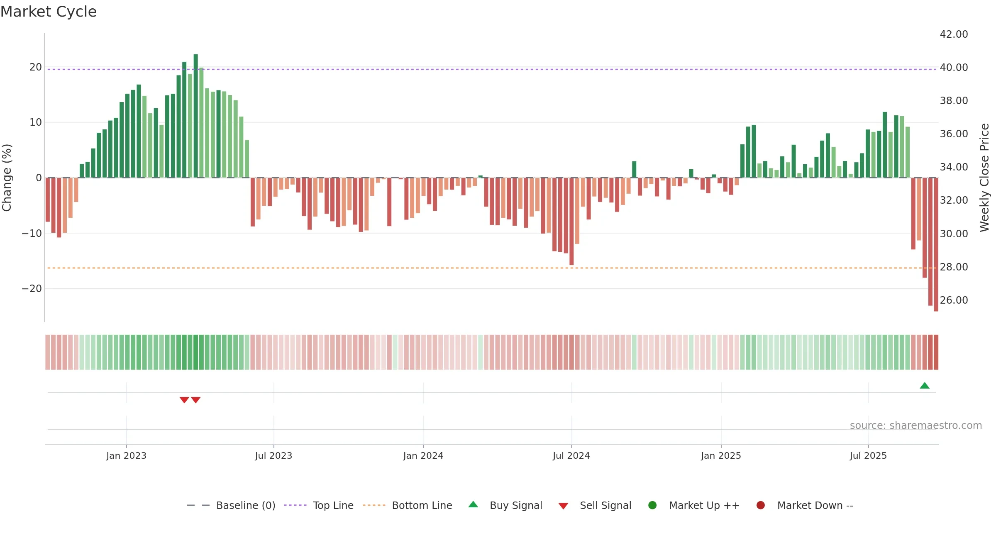Click the 36.00 price axis label
Image resolution: width=996 pixels, height=560 pixels.
coord(954,134)
